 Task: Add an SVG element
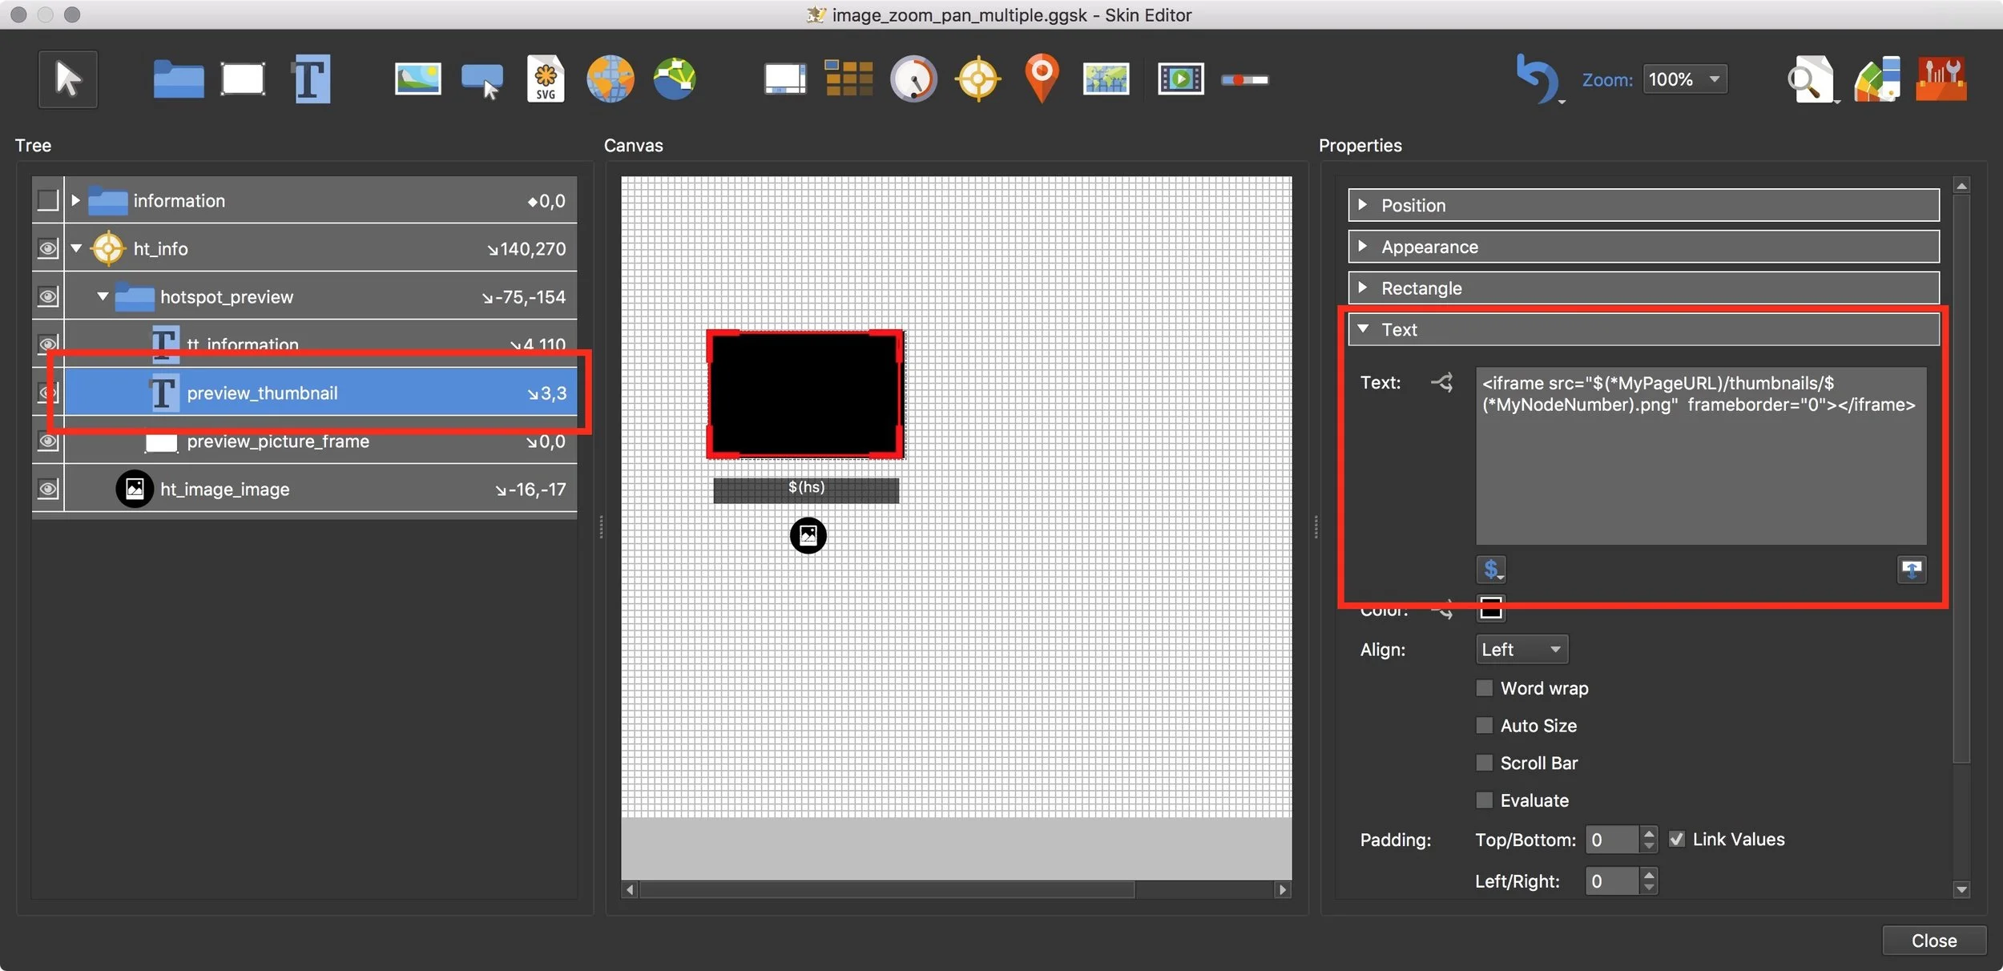tap(546, 79)
